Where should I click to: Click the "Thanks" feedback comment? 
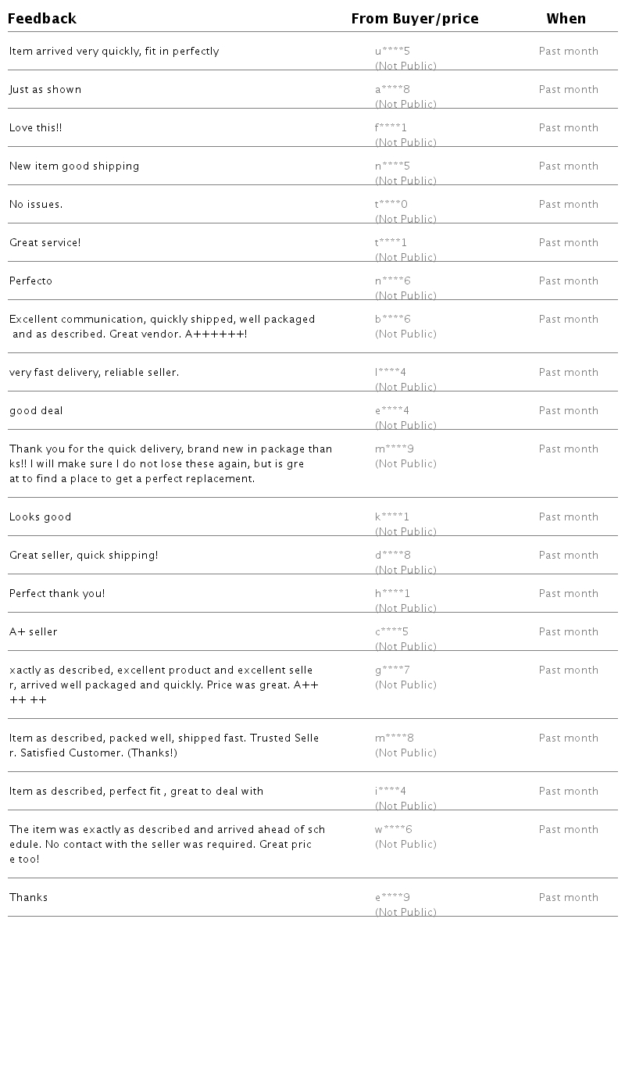point(29,898)
